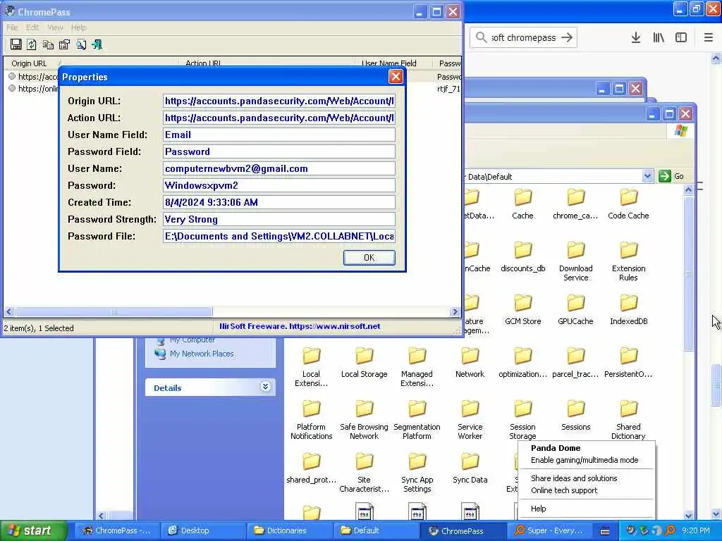Open Firefox library bookshelf icon
The image size is (722, 541).
pos(659,38)
